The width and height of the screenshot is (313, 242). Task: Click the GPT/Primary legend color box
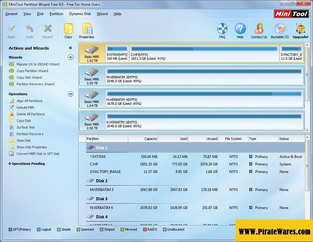(10, 230)
